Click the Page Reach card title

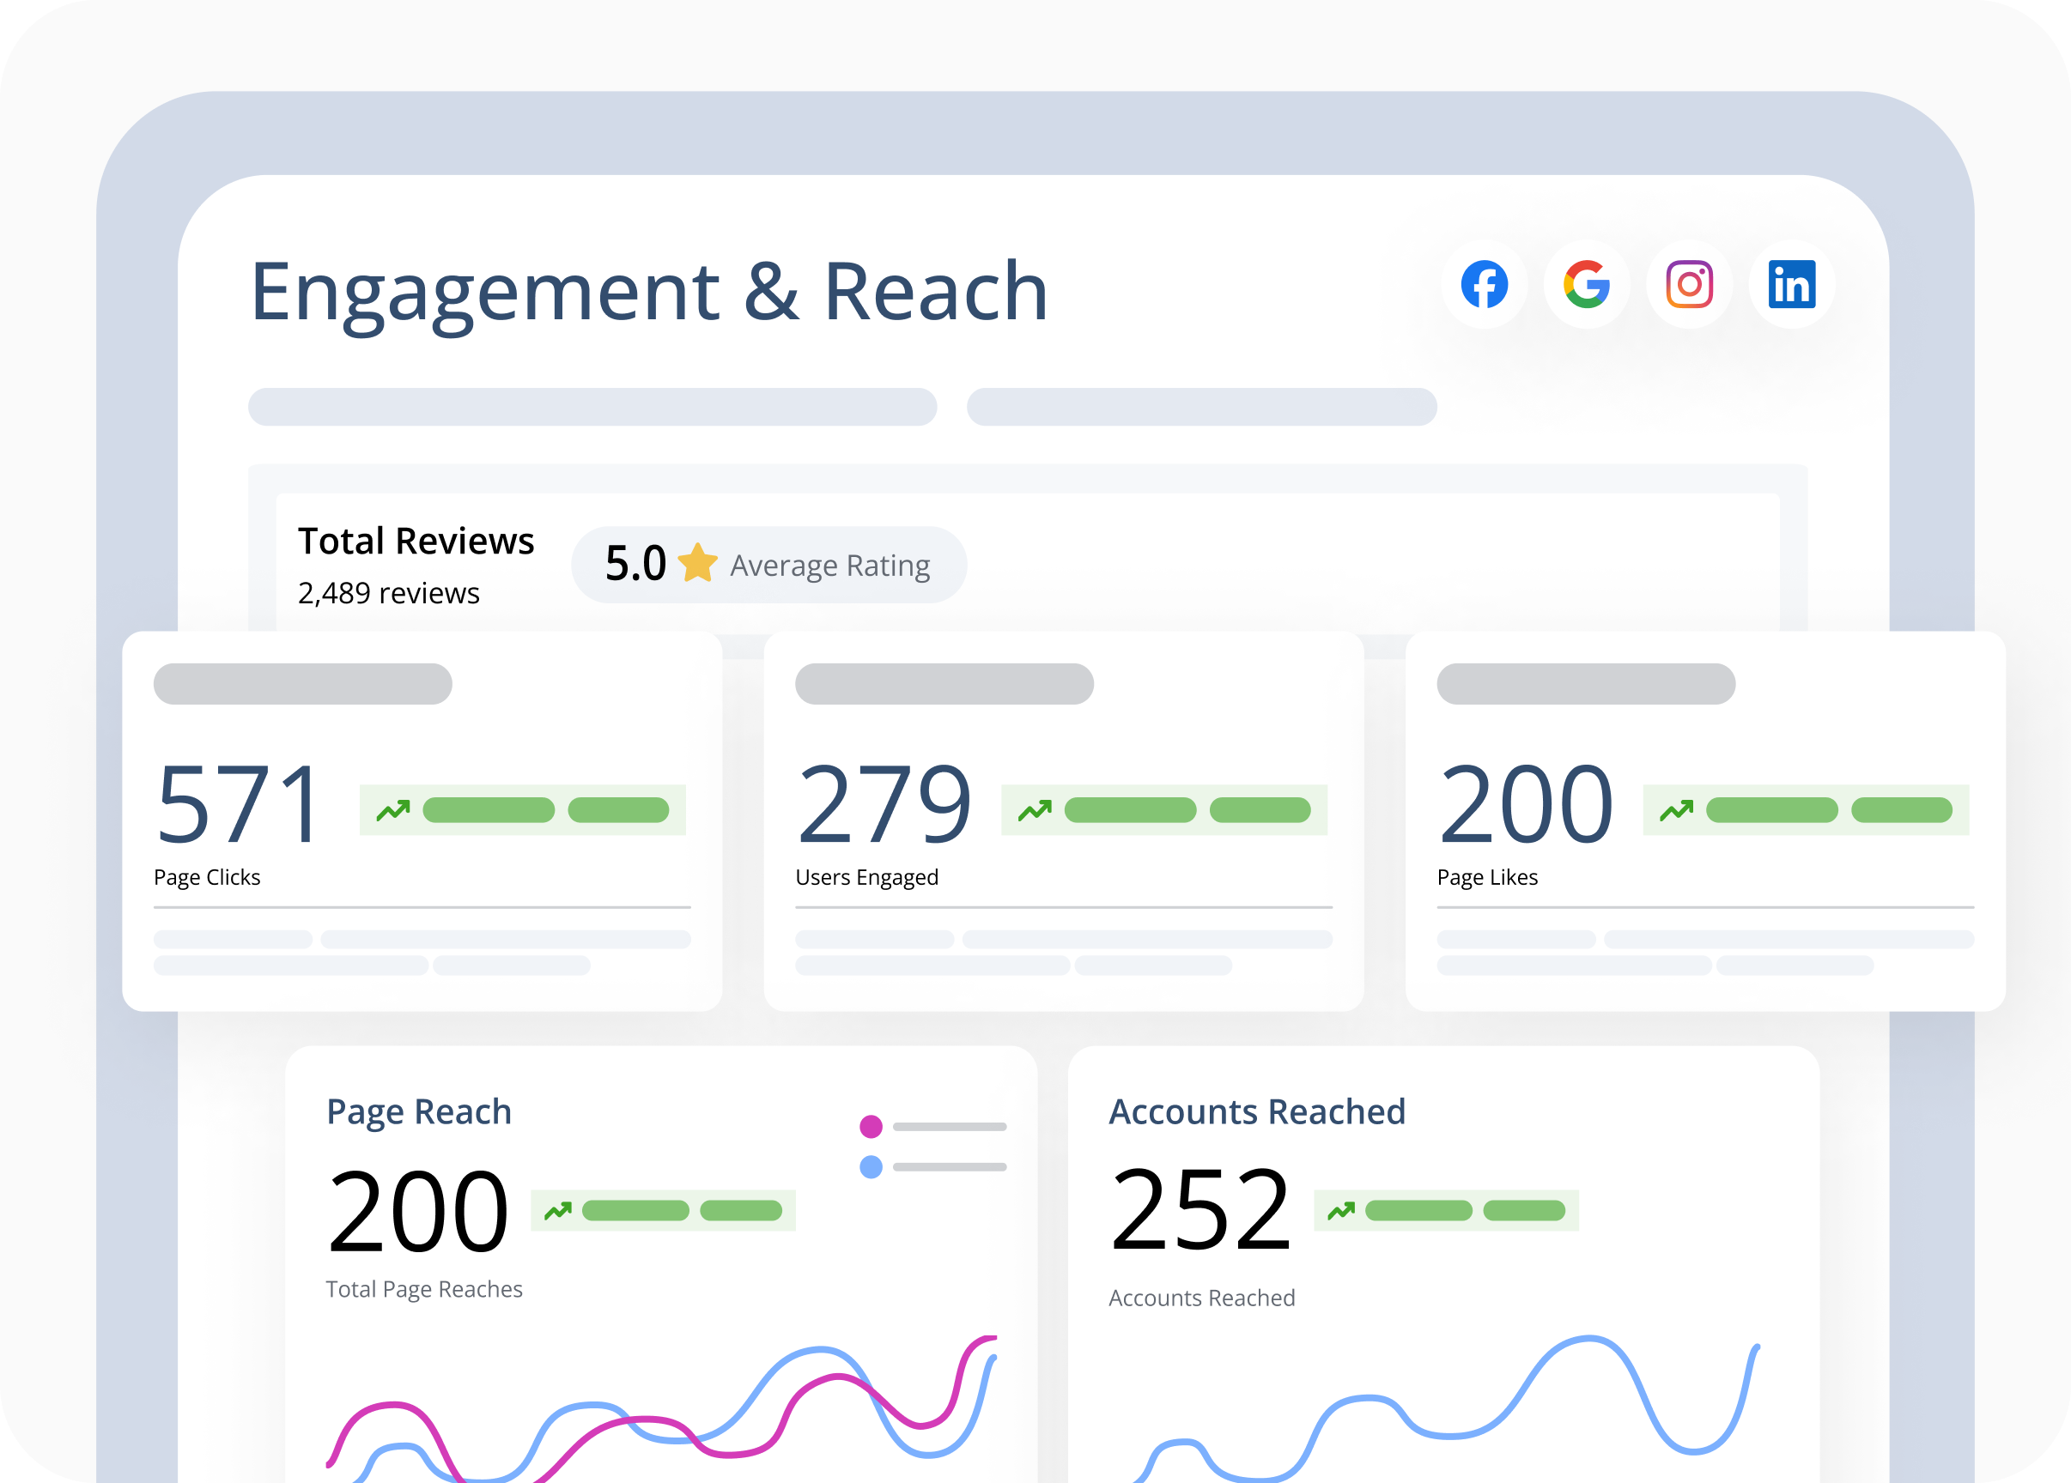pos(419,1112)
